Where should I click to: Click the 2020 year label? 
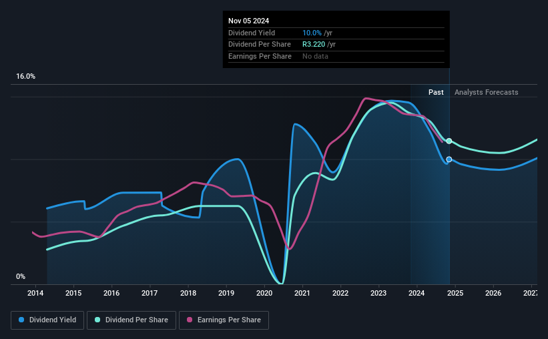coord(264,293)
